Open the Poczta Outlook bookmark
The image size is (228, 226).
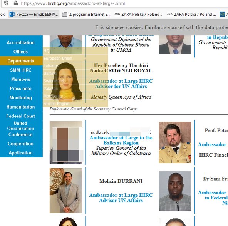tap(34, 14)
